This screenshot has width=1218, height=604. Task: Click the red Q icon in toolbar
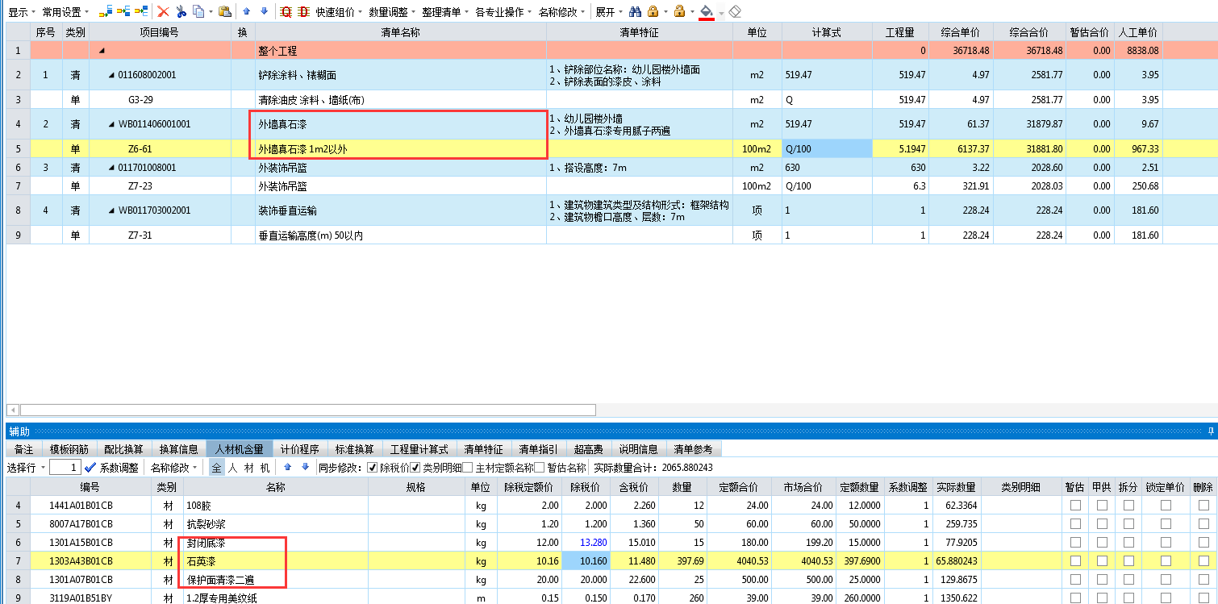pos(286,12)
